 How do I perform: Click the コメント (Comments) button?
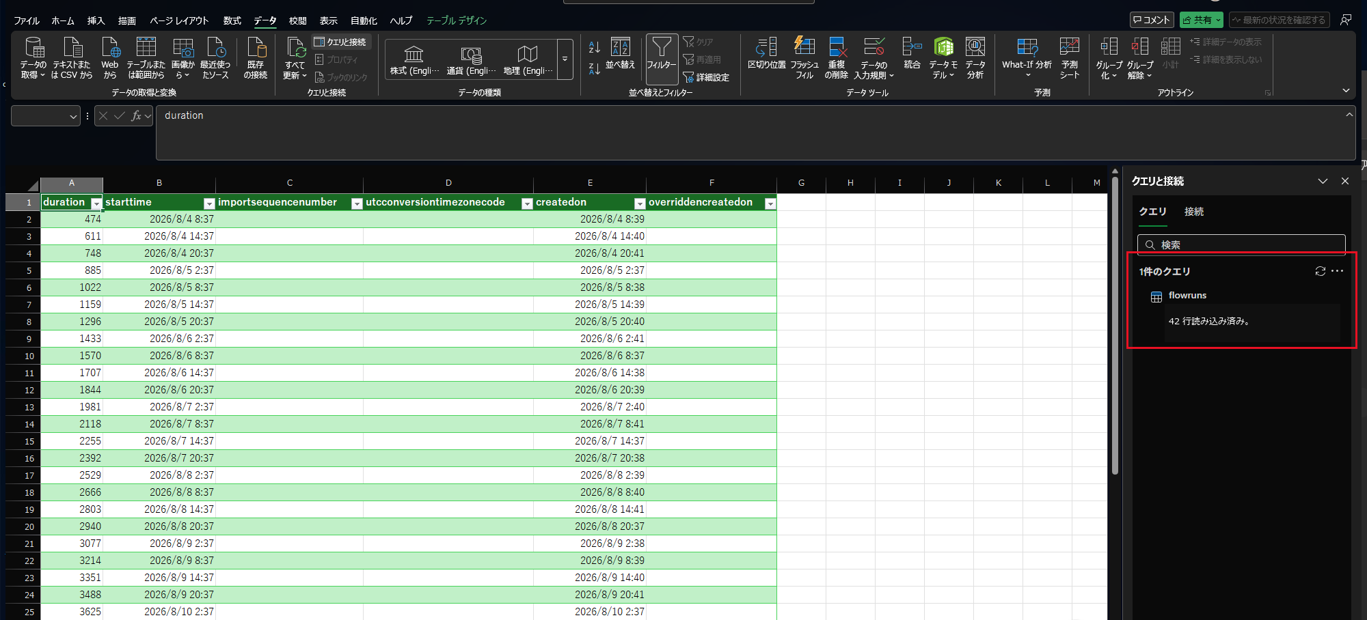pyautogui.click(x=1152, y=20)
